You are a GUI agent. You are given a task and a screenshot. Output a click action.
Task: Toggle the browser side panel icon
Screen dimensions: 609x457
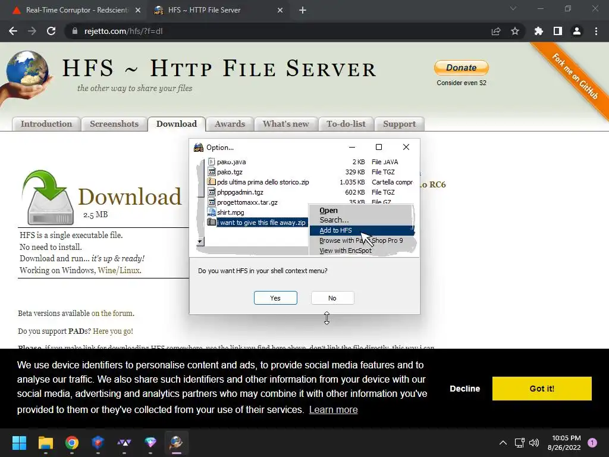pos(558,31)
